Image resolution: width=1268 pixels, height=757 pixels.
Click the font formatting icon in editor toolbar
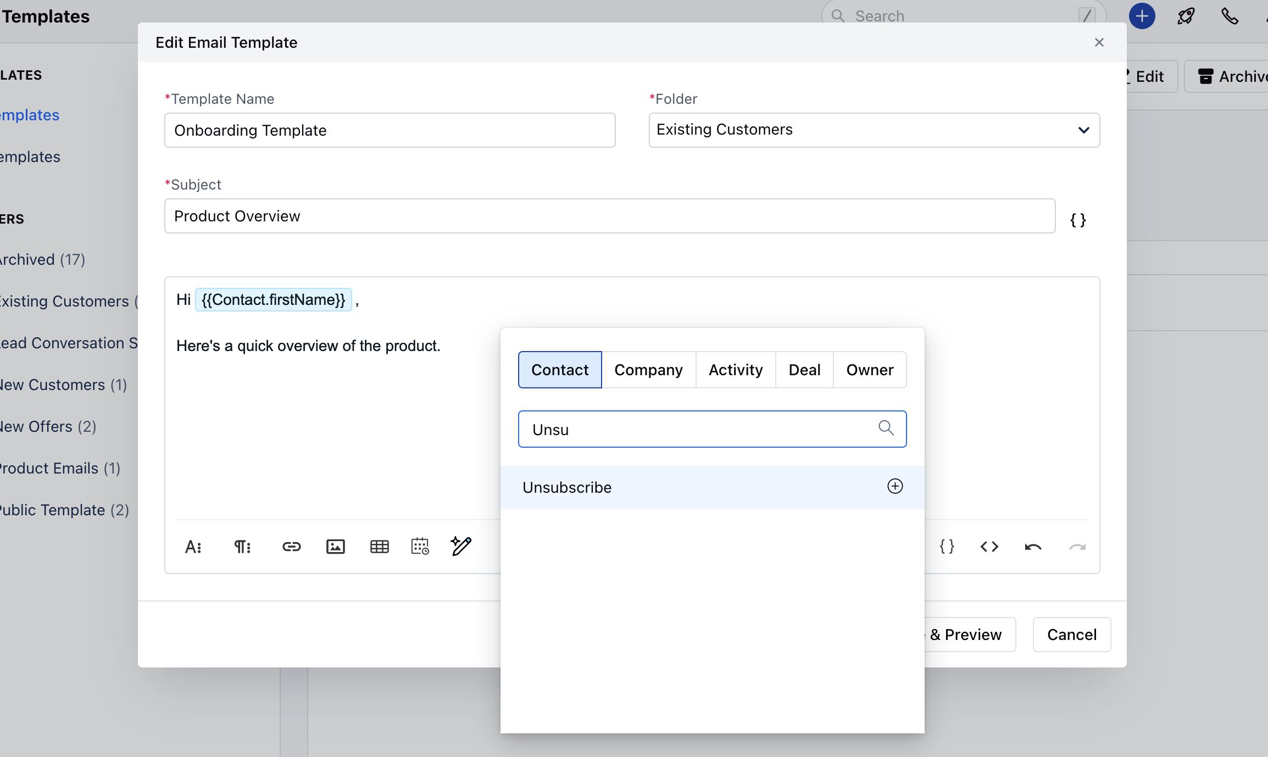[193, 547]
